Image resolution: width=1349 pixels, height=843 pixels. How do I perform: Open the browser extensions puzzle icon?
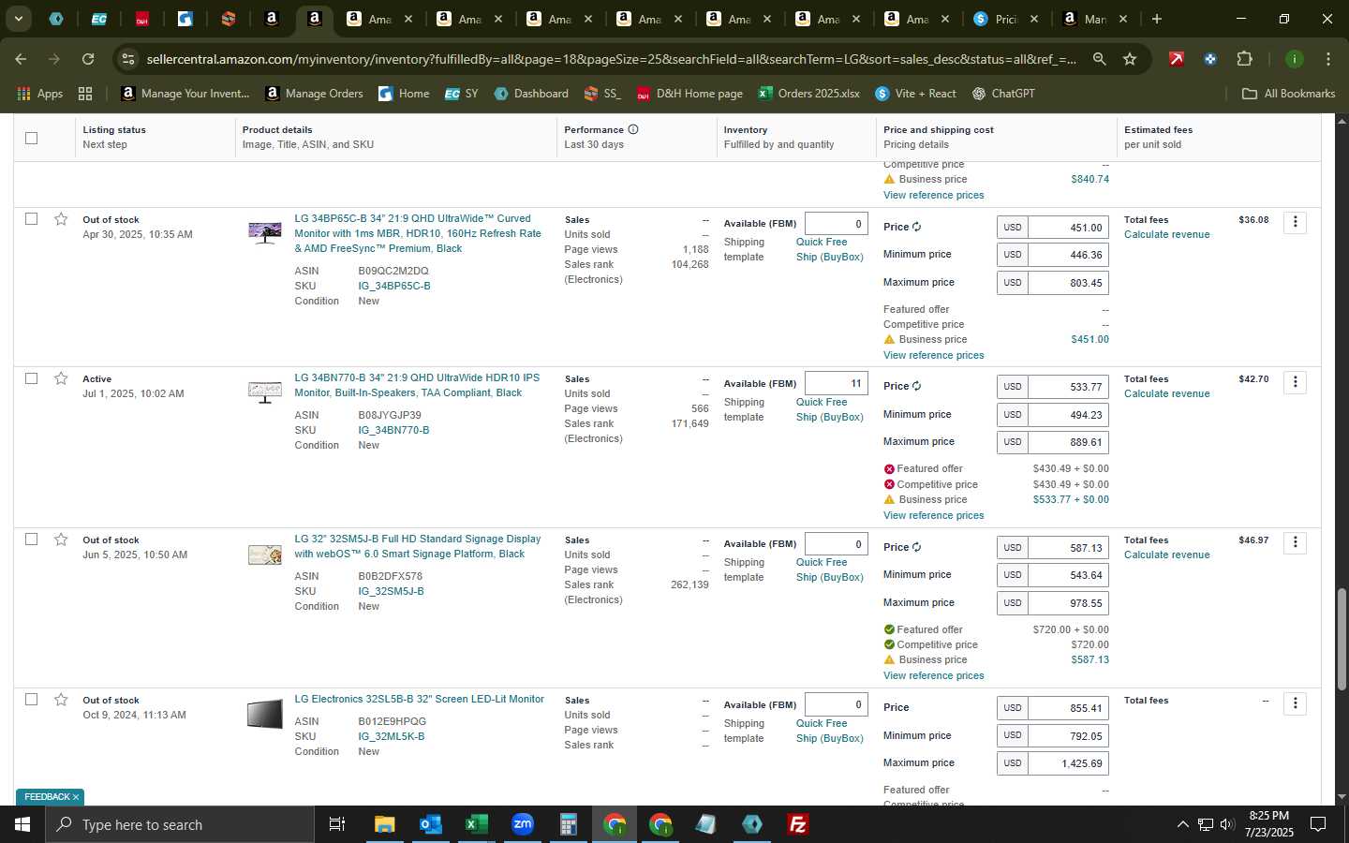(x=1244, y=59)
